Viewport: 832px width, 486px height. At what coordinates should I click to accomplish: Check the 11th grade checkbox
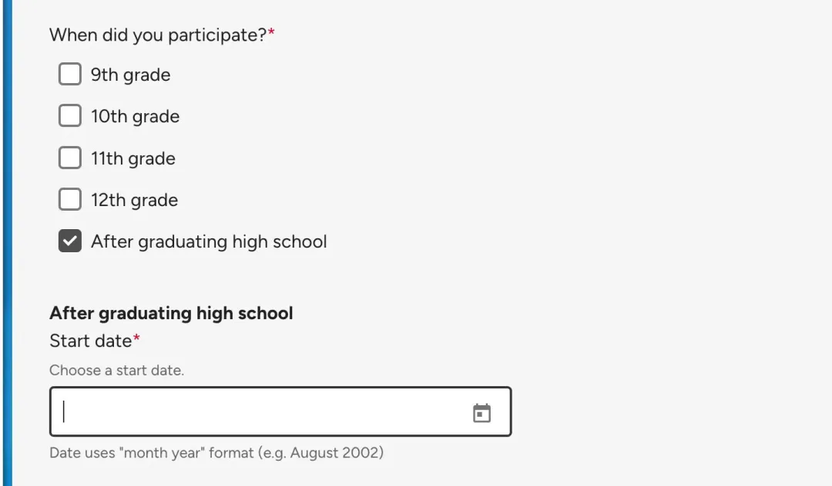tap(70, 158)
